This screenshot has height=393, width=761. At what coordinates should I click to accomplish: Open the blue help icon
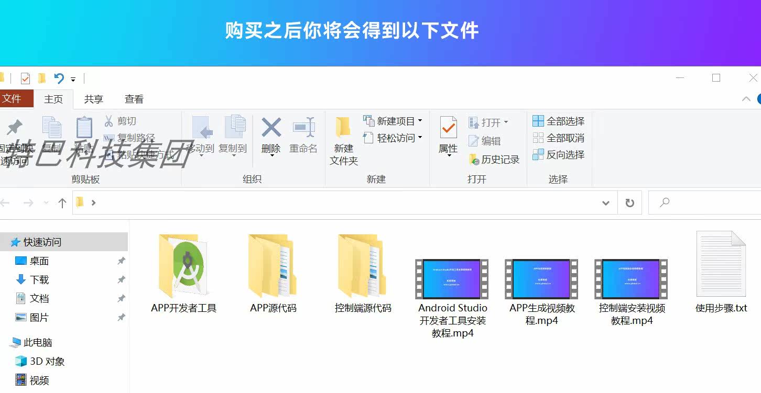(x=758, y=99)
